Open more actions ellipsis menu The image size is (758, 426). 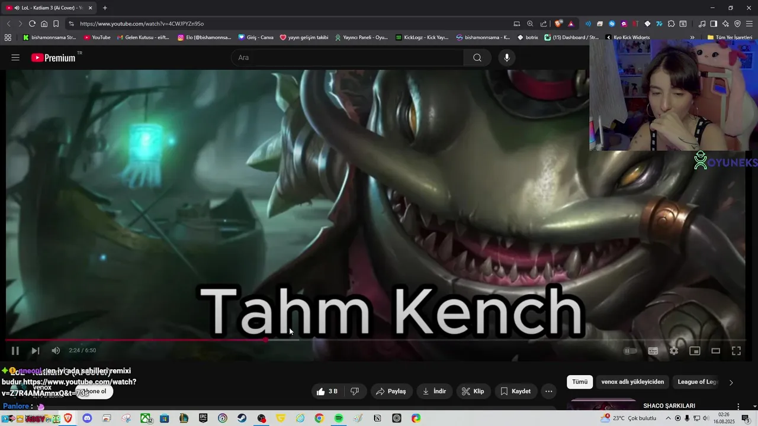point(548,391)
